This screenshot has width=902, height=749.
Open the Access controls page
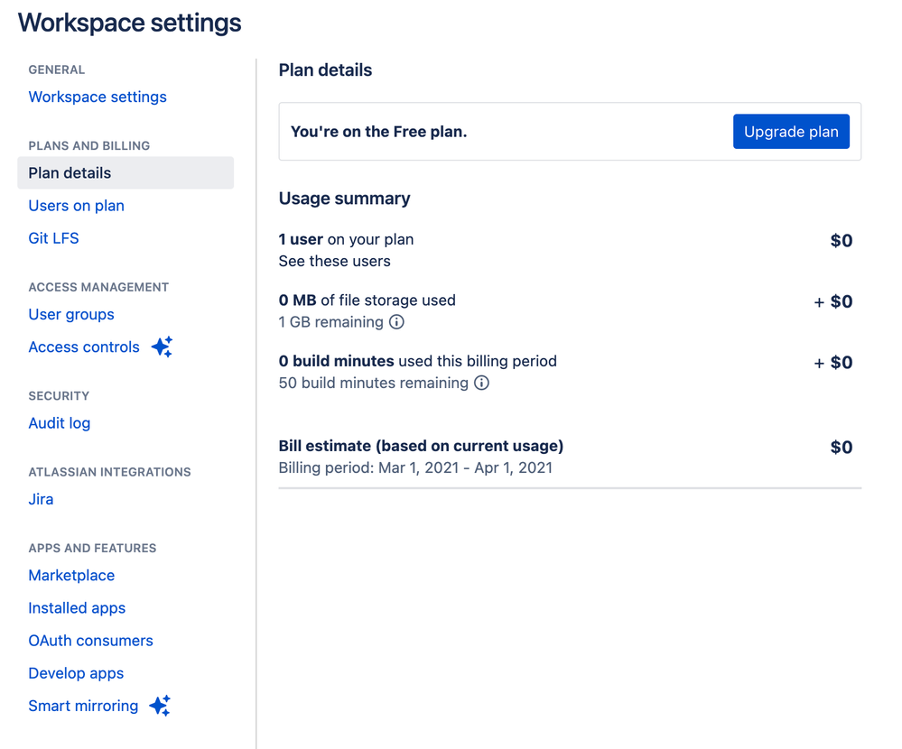pos(84,347)
